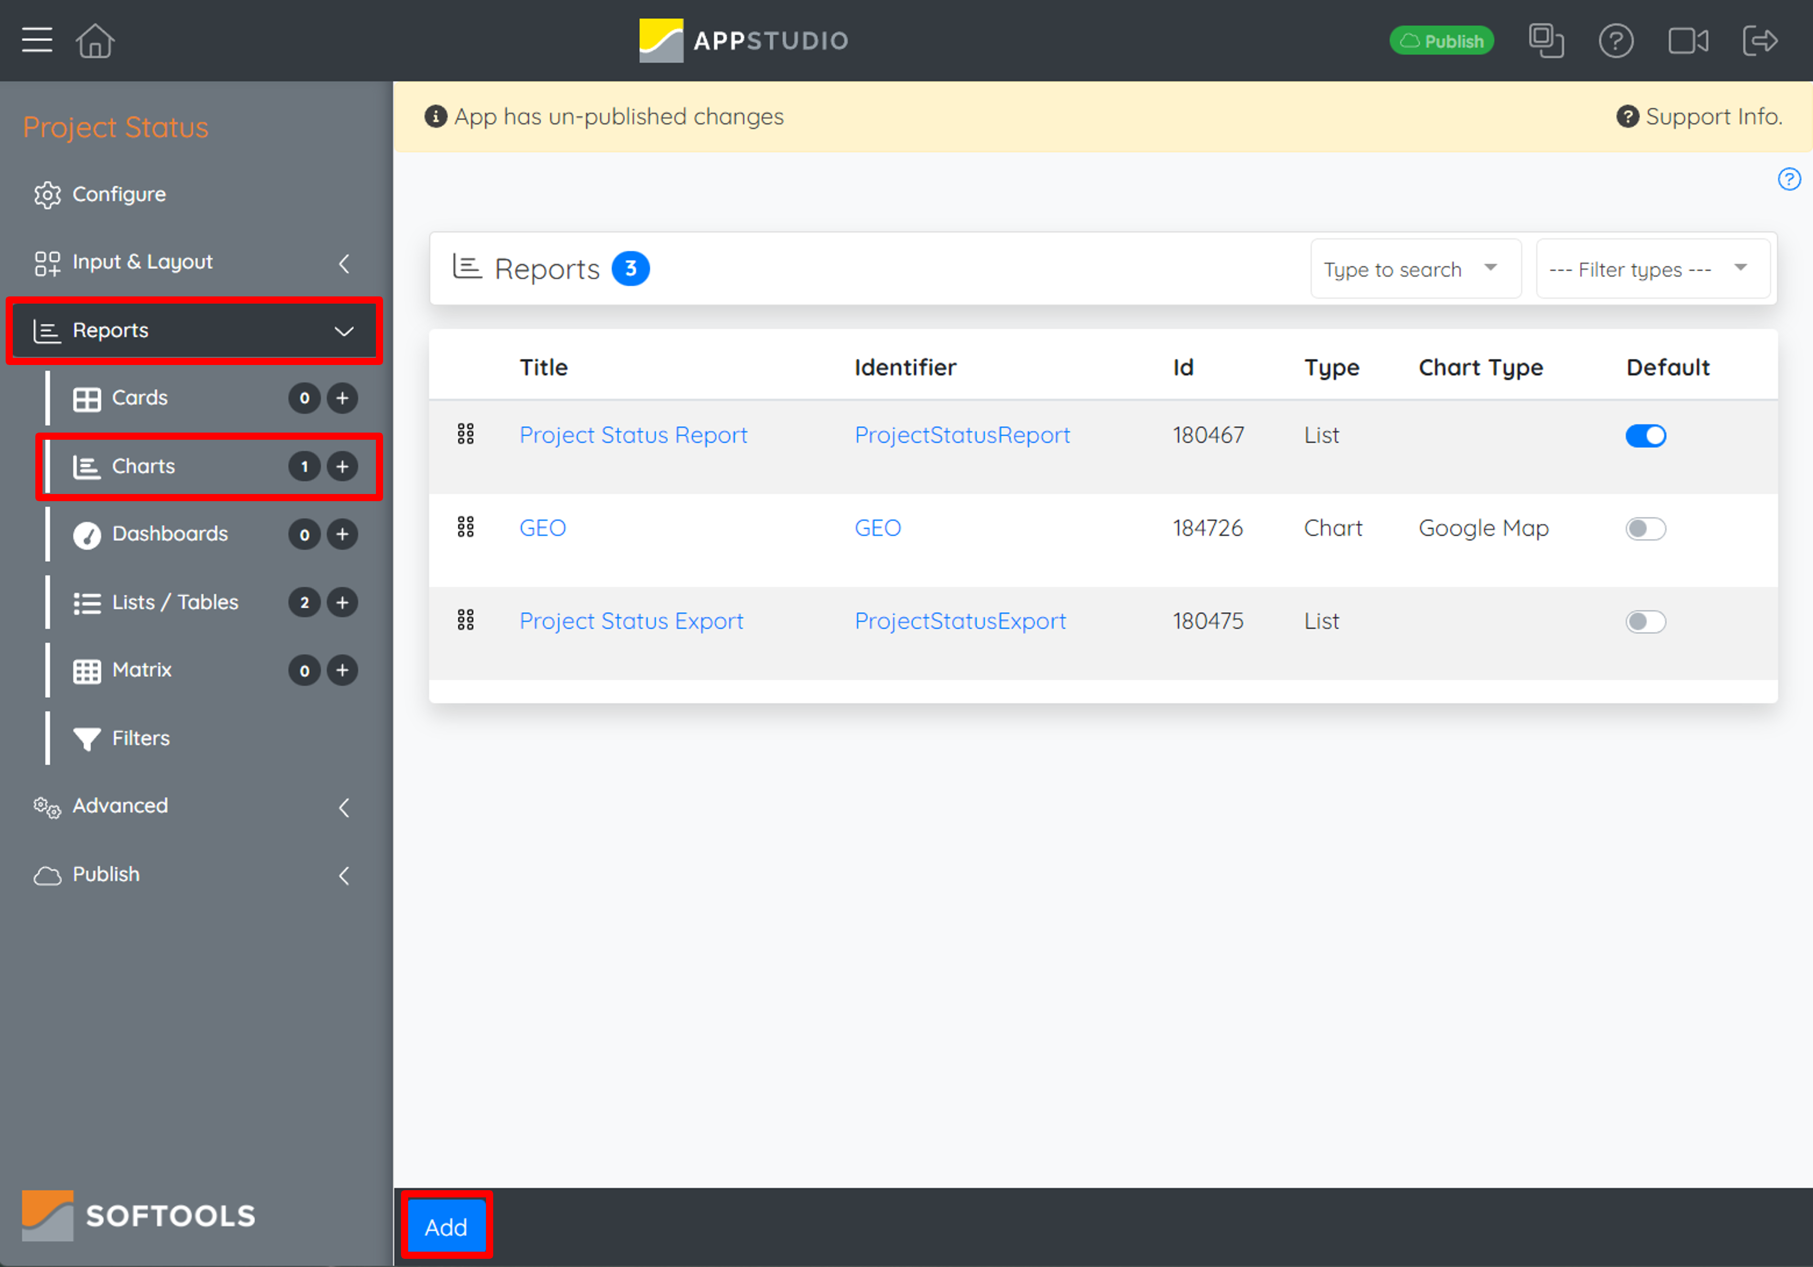Click the Lists / Tables count badge
The image size is (1813, 1267).
pyautogui.click(x=304, y=603)
